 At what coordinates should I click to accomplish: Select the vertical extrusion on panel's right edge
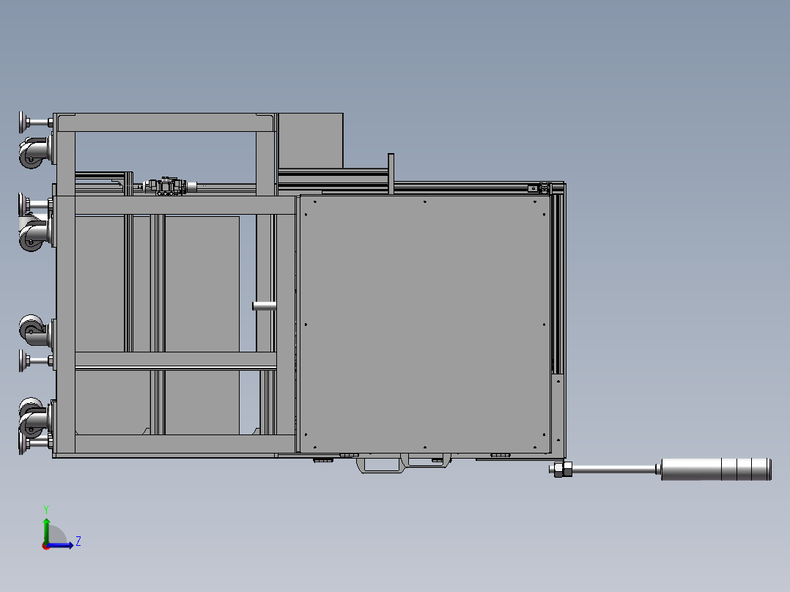[558, 285]
